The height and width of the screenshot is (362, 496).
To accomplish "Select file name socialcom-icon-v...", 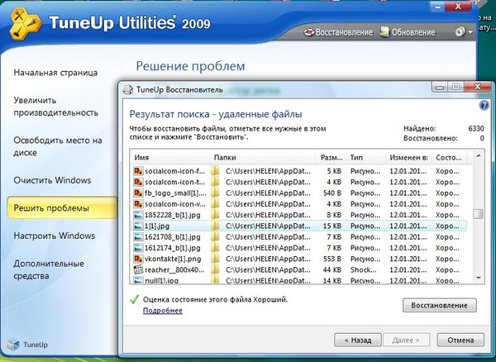I will tap(175, 204).
